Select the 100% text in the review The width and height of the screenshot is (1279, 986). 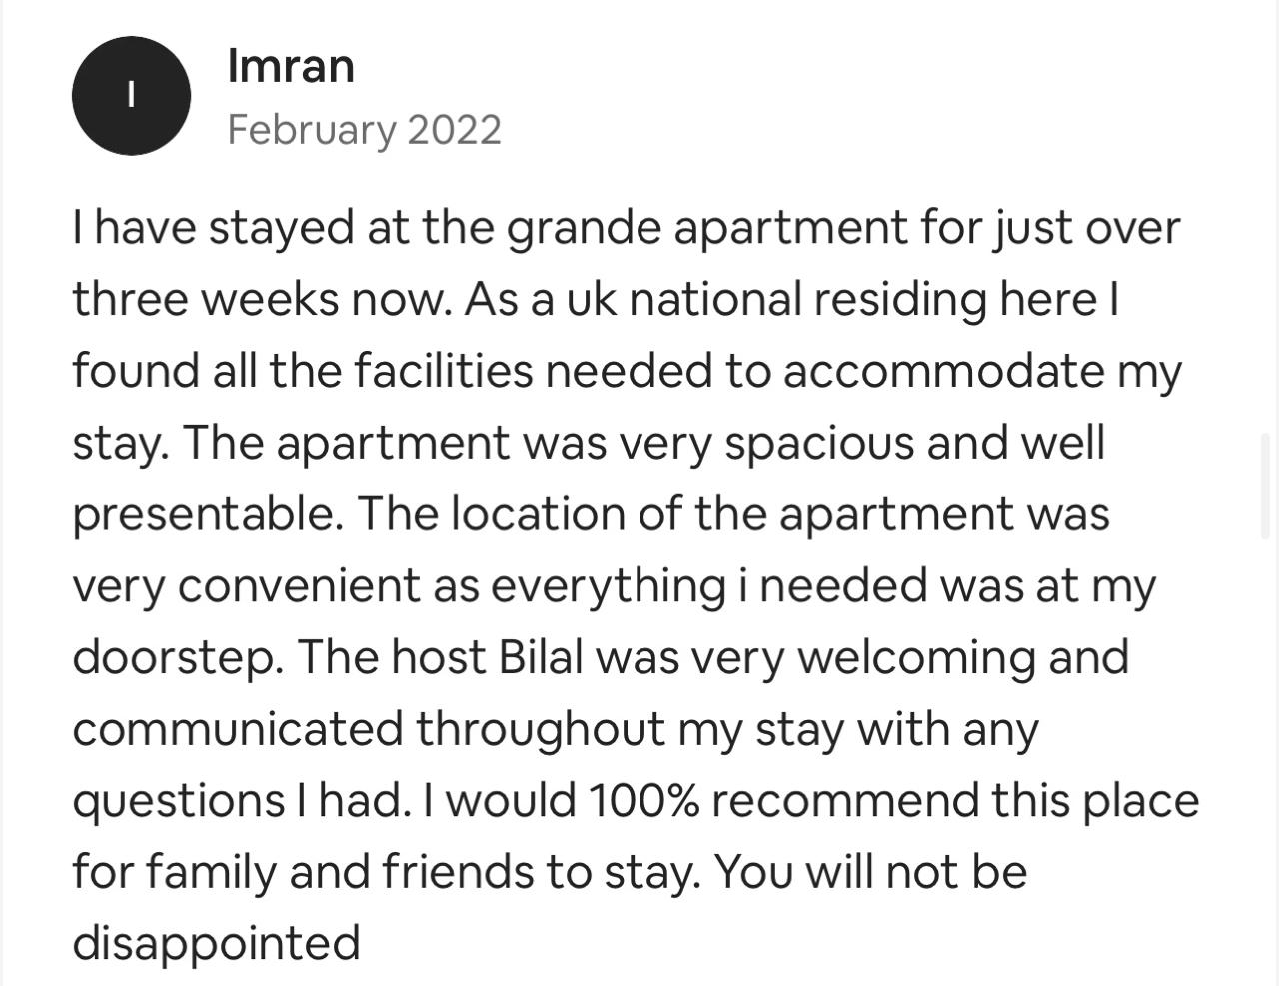[643, 800]
